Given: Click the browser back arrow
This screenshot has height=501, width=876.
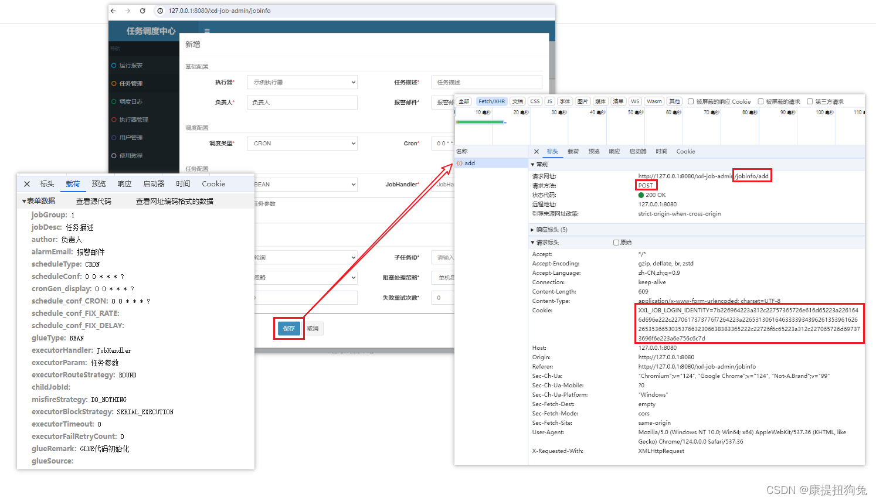Looking at the screenshot, I should [113, 11].
